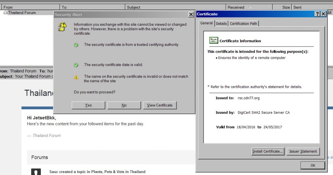333x175 pixels.
Task: Click the envelope icon beside Thailand Forum
Action: [5, 13]
